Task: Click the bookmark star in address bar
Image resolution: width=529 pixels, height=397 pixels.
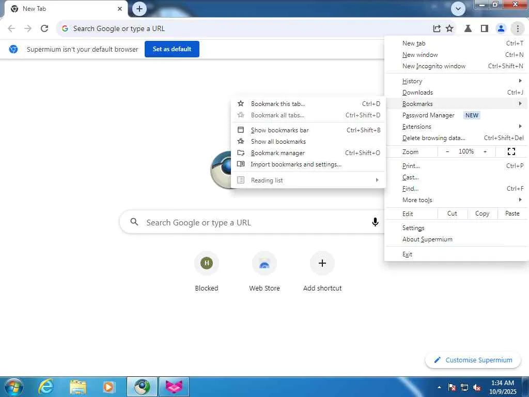Action: point(449,28)
